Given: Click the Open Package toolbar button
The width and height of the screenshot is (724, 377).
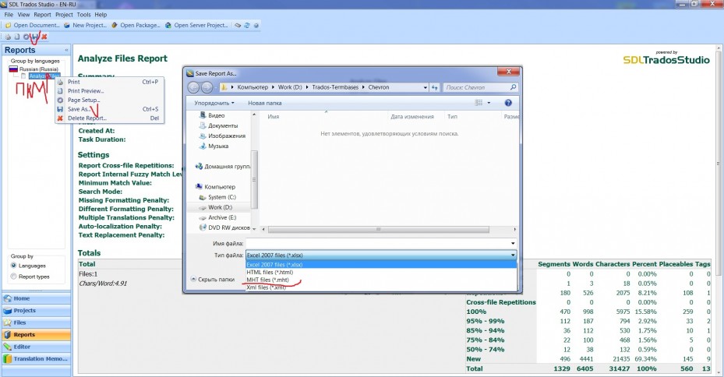Looking at the screenshot, I should click(x=136, y=26).
